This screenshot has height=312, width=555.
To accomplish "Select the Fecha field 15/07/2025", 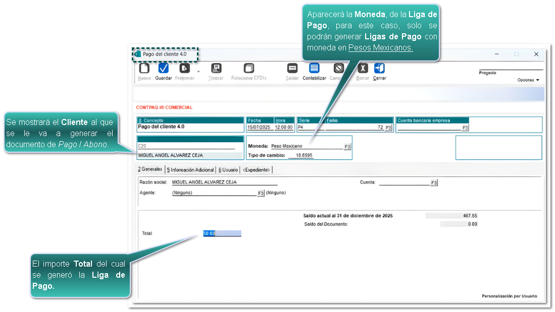I will pyautogui.click(x=259, y=127).
